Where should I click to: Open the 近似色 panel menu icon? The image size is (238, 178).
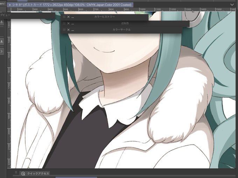point(64,23)
